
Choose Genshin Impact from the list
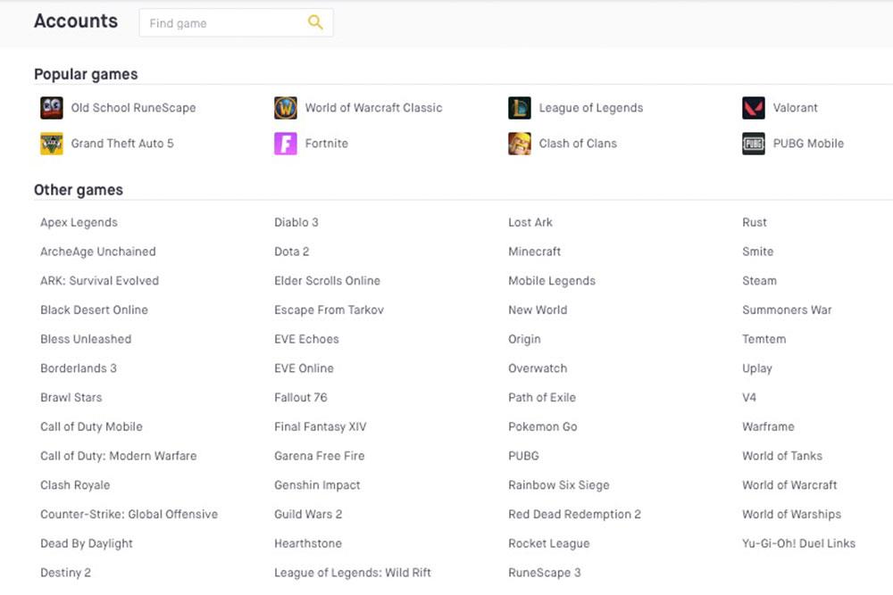point(317,485)
